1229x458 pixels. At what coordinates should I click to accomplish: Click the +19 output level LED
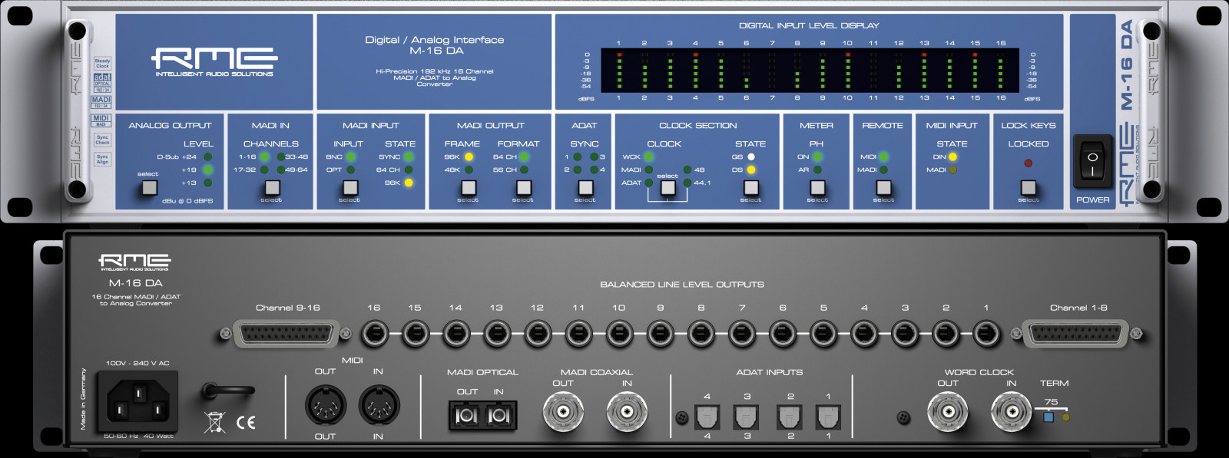tap(207, 170)
